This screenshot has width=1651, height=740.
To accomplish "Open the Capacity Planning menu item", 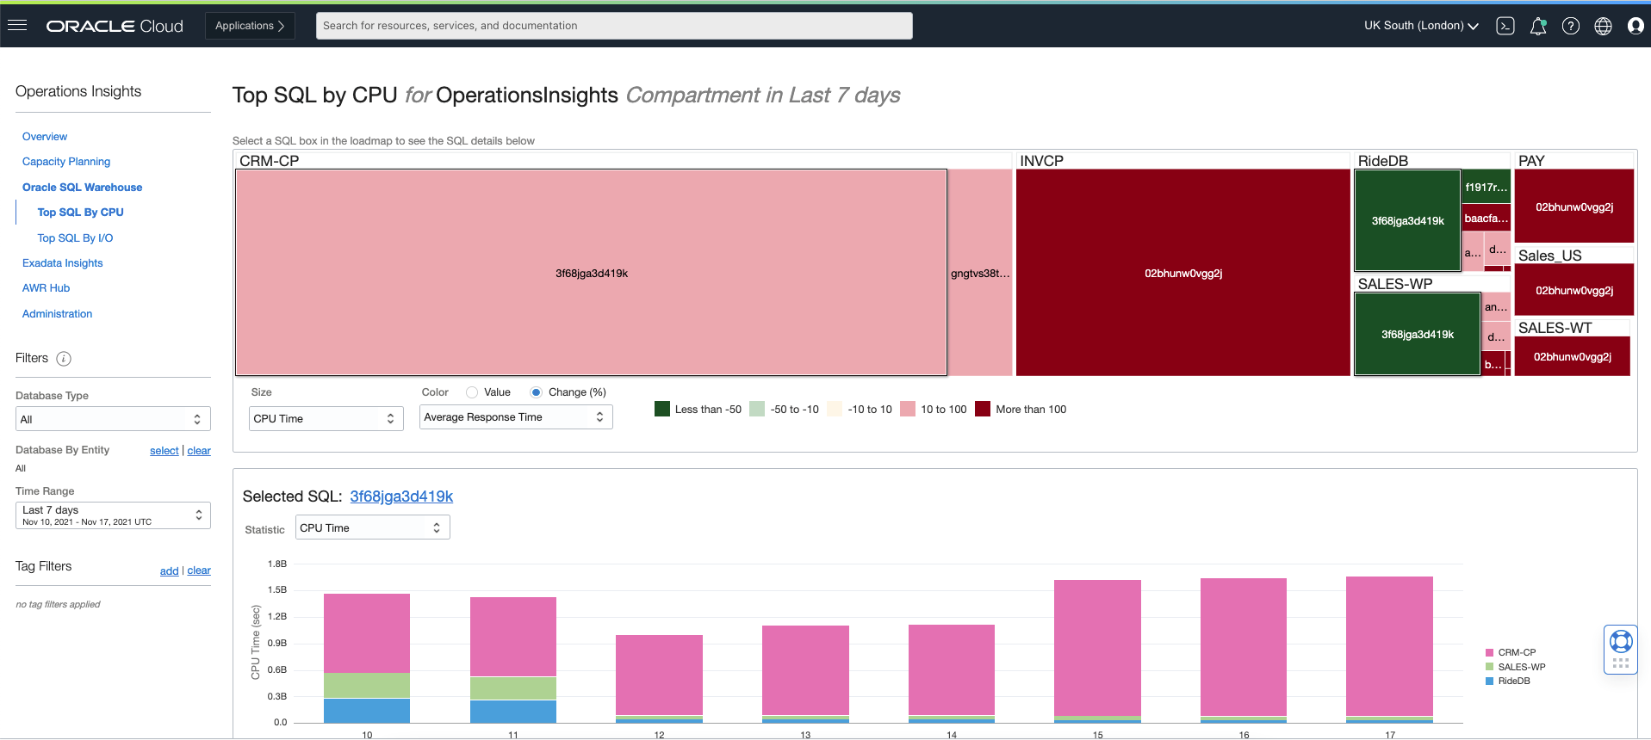I will click(x=66, y=162).
